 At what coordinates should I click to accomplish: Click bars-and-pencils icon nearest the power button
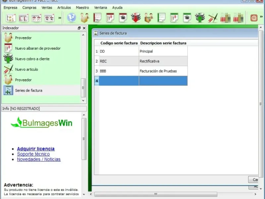(238, 18)
